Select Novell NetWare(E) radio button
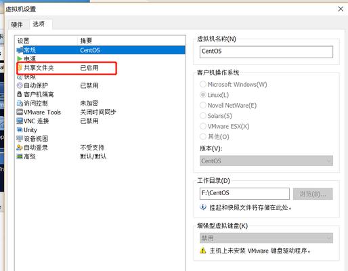Viewport: 348px width, 271px height. (x=203, y=105)
